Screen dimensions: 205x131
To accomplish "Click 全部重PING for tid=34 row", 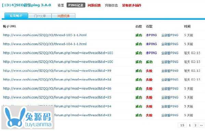I will point(170,106).
